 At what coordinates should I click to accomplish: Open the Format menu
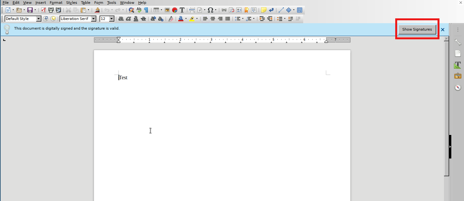coord(56,3)
